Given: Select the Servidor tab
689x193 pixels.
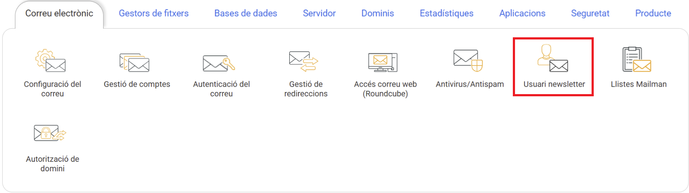Looking at the screenshot, I should pyautogui.click(x=319, y=13).
